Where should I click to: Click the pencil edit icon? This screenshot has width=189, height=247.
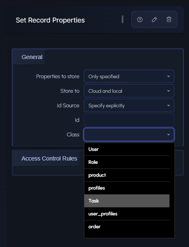point(154,20)
